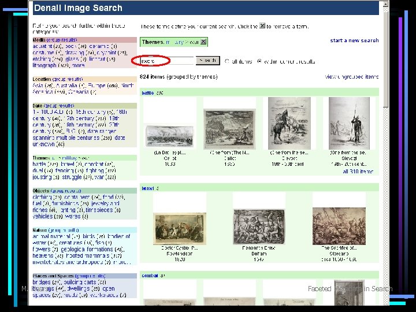Image resolution: width=416 pixels, height=312 pixels.
Task: Filter by theme 'jousting'
Action: [42, 177]
